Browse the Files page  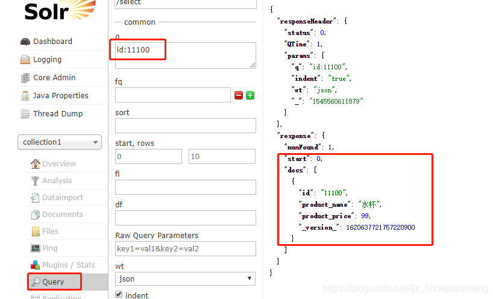point(51,231)
